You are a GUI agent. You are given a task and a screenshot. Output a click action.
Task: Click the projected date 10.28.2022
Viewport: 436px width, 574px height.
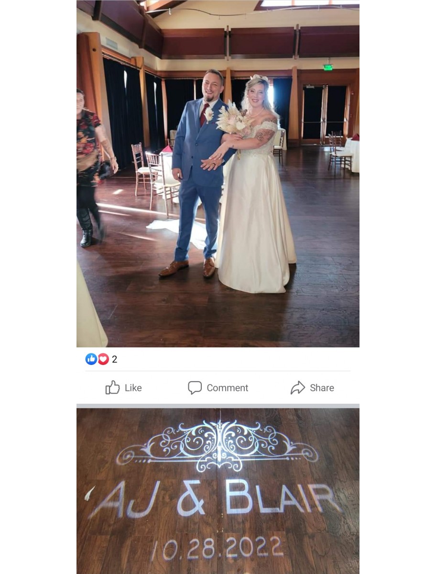(217, 548)
